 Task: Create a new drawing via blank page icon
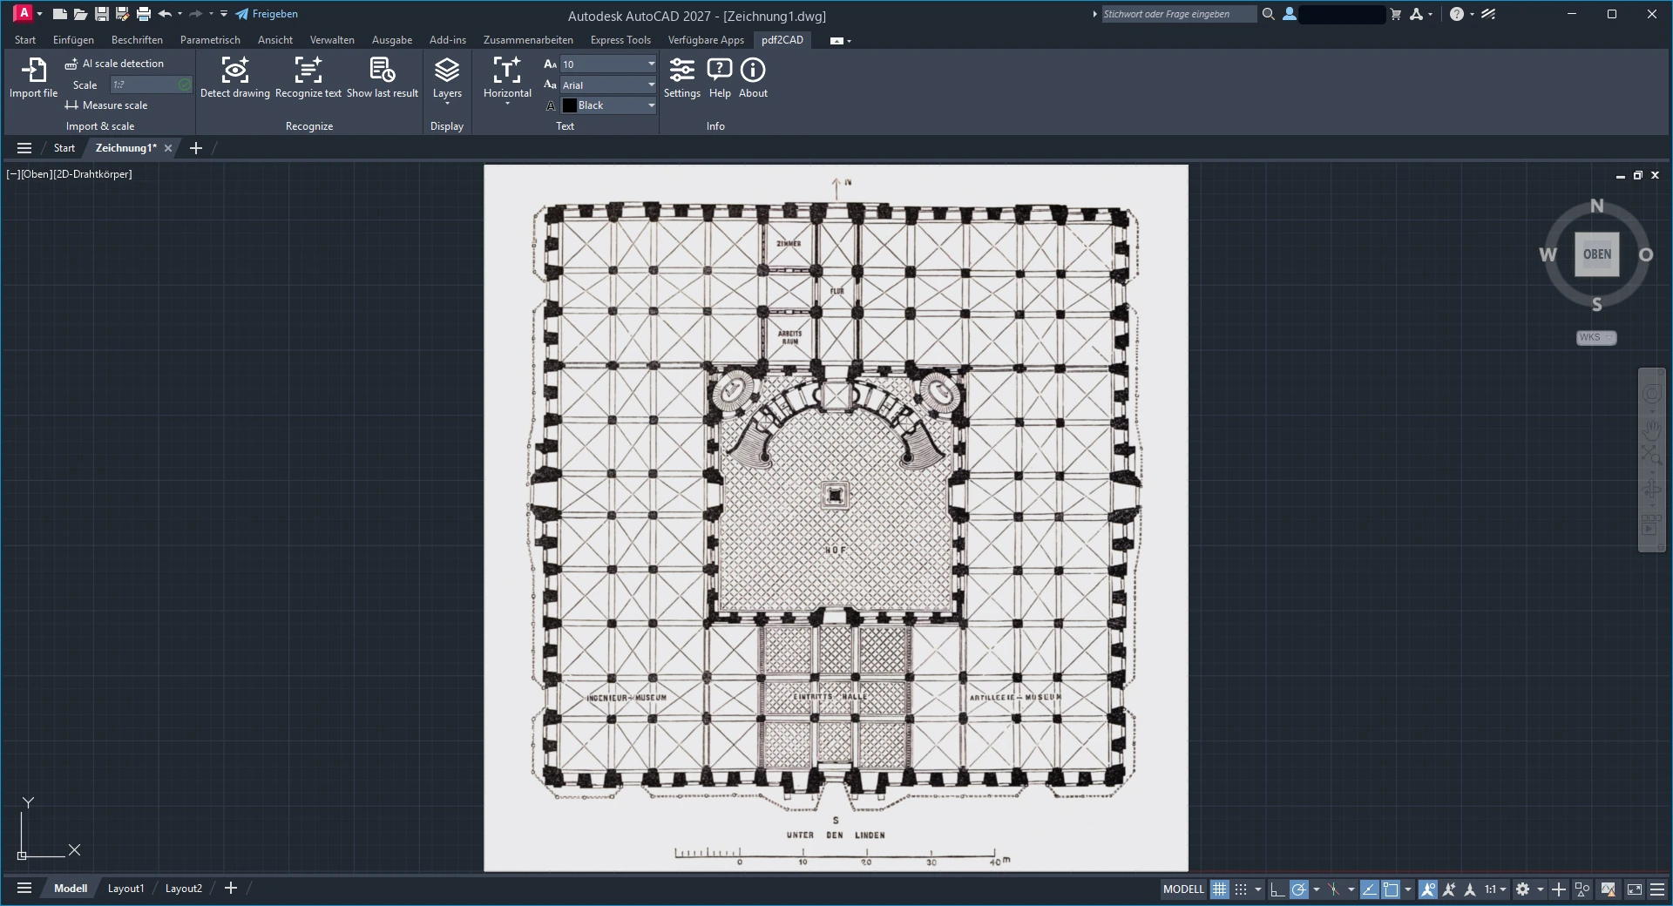click(x=59, y=14)
